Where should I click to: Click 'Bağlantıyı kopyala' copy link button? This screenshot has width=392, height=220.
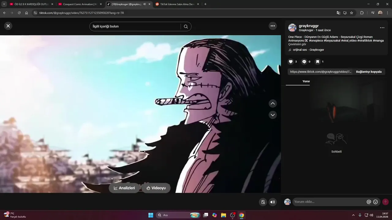click(x=369, y=72)
